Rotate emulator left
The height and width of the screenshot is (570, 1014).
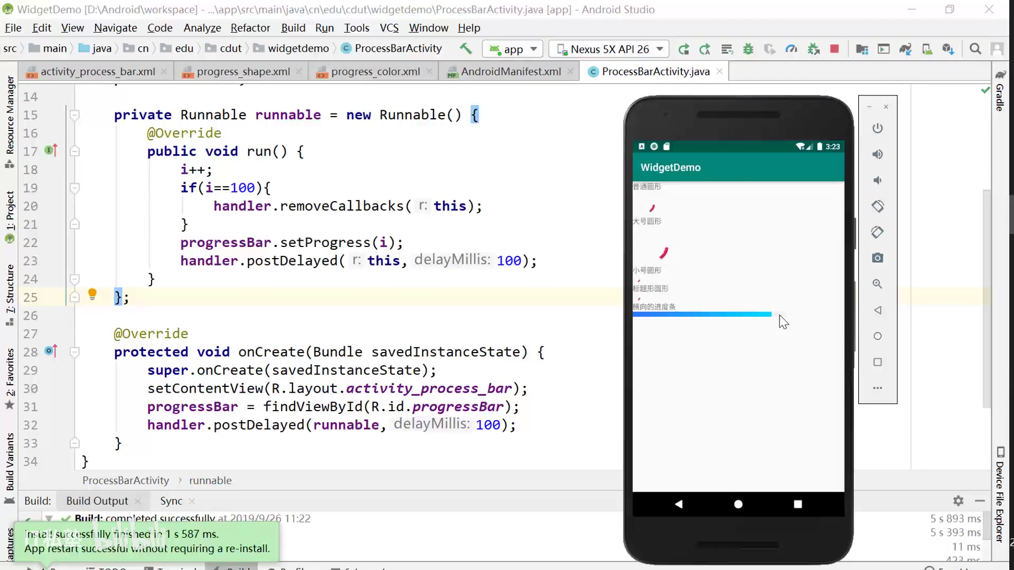click(x=877, y=206)
